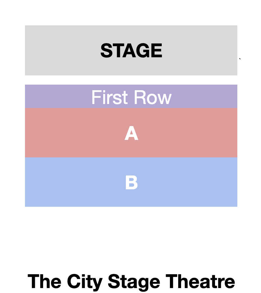Click the small tick mark right of the stage
Image resolution: width=261 pixels, height=293 pixels.
point(240,59)
